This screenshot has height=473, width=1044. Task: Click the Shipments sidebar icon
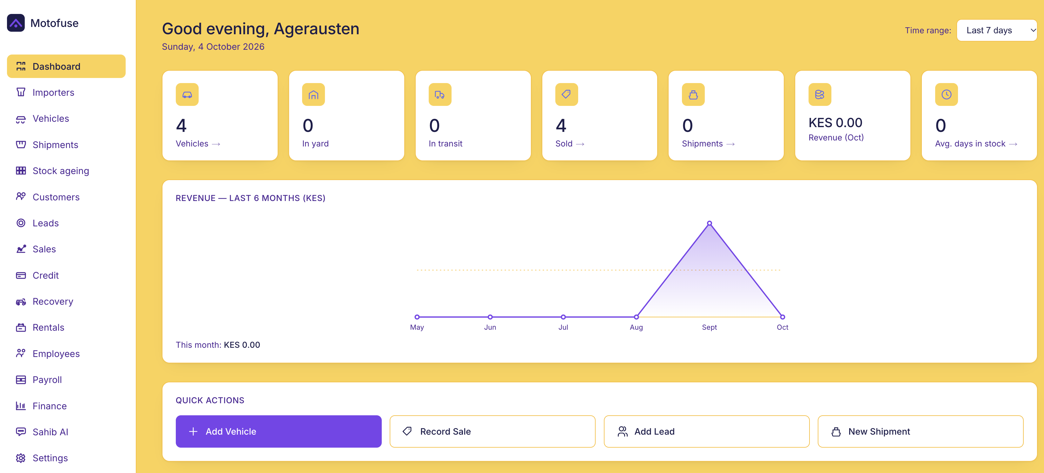tap(21, 145)
